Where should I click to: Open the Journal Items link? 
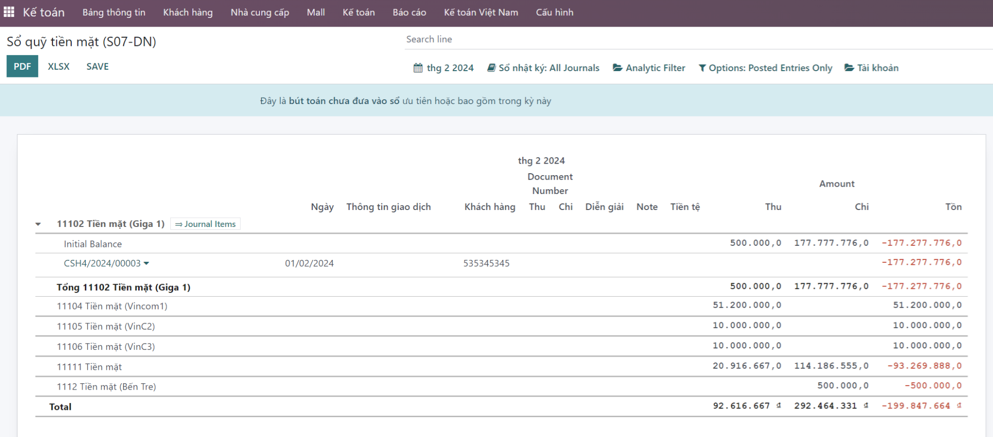[206, 224]
